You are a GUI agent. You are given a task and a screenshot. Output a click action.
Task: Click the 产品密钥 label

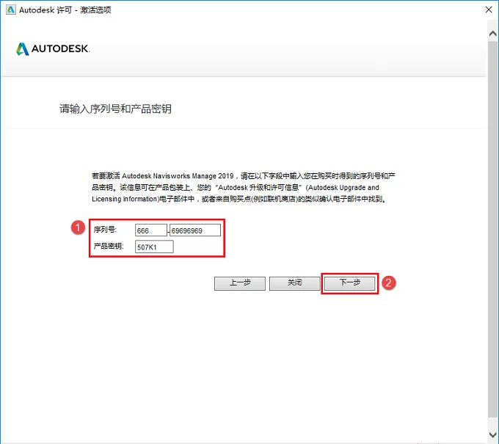coord(109,246)
